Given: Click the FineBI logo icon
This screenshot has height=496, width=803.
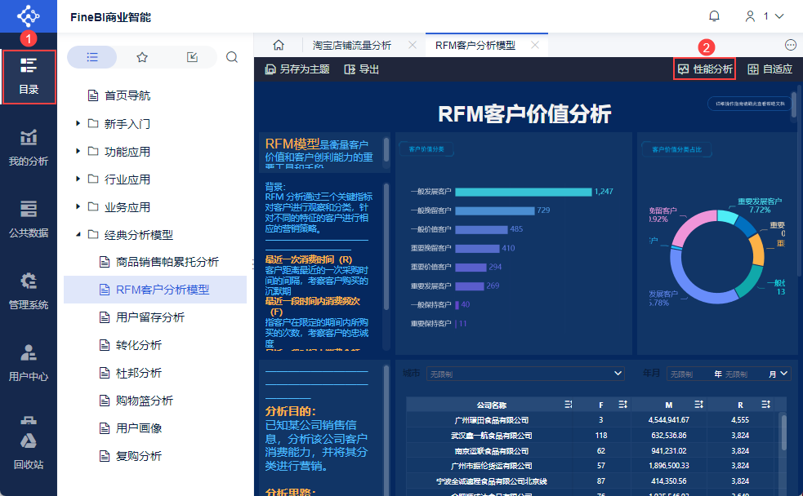Looking at the screenshot, I should pos(28,15).
